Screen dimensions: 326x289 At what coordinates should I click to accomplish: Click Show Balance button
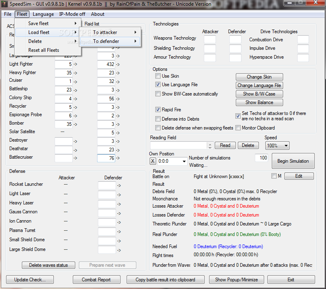[x=259, y=102]
